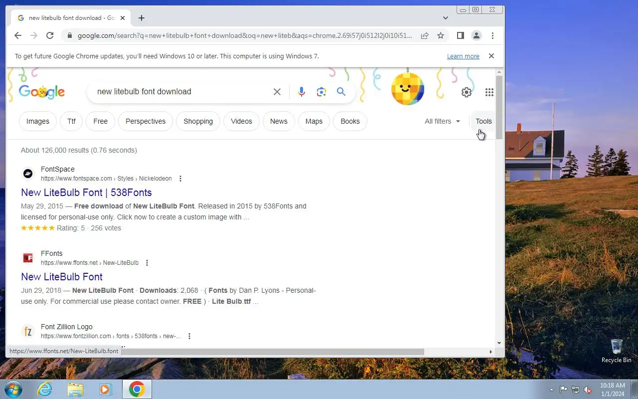Screen dimensions: 638x399
Task: Click the fontzillion.com URL breadcrumb
Action: [x=111, y=336]
